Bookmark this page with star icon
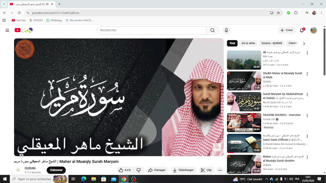326x183 pixels. (x=278, y=13)
